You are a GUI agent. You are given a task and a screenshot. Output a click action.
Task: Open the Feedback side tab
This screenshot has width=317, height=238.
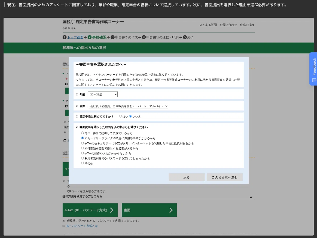coord(313,69)
